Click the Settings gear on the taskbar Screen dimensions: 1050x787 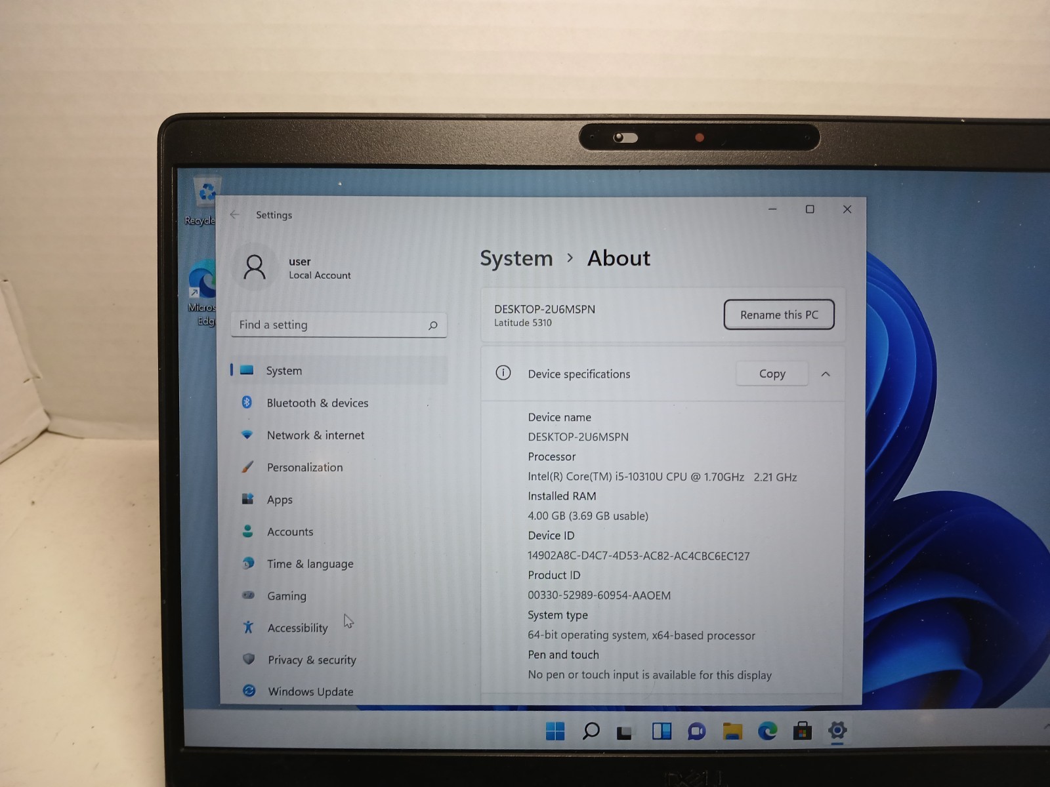(x=837, y=730)
